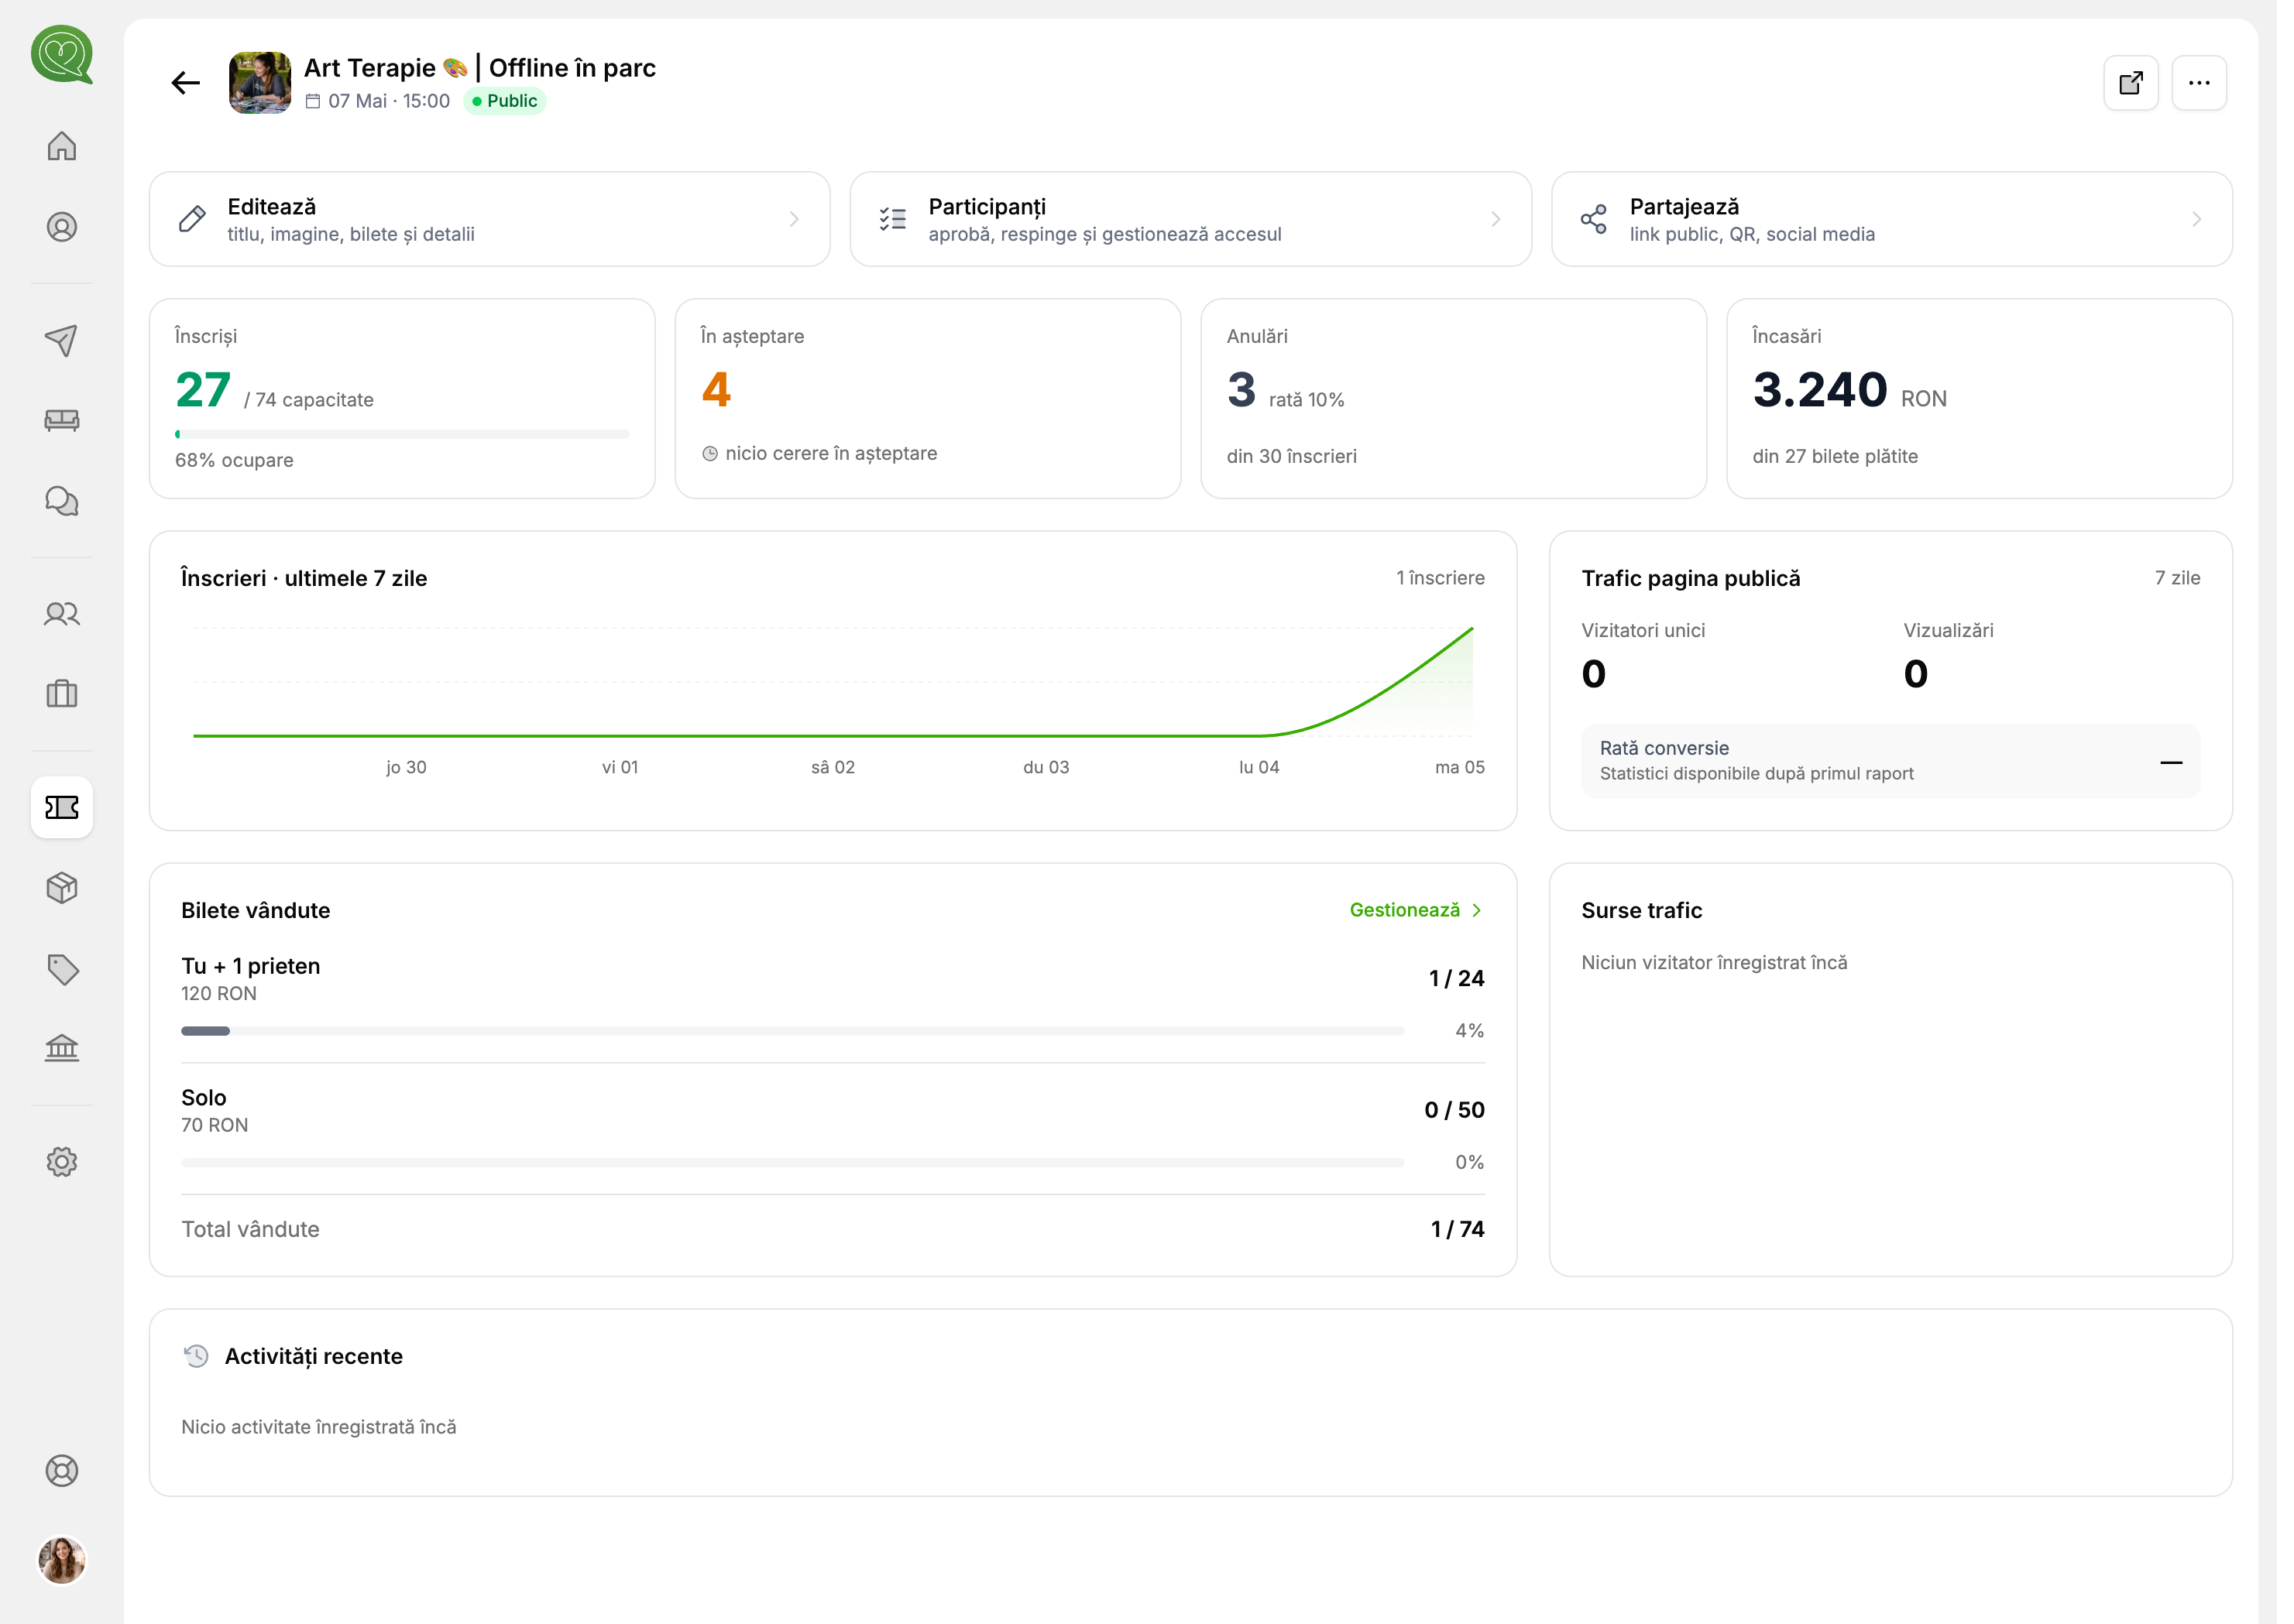Click the 'Solo' ticket name
Image resolution: width=2294 pixels, height=1624 pixels.
[x=204, y=1098]
